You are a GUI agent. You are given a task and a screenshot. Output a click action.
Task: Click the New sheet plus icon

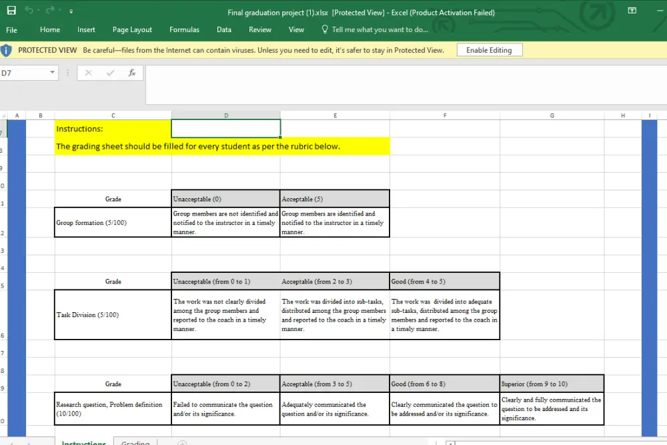(x=182, y=442)
